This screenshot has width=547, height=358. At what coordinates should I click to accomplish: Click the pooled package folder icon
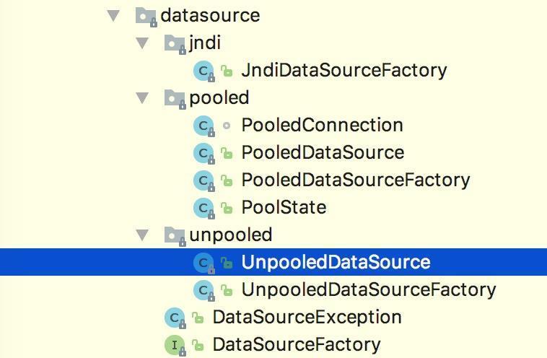pyautogui.click(x=175, y=98)
